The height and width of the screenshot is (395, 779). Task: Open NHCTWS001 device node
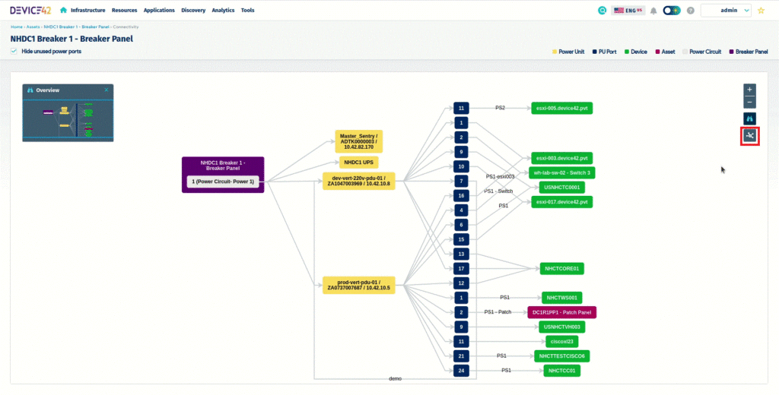(562, 298)
